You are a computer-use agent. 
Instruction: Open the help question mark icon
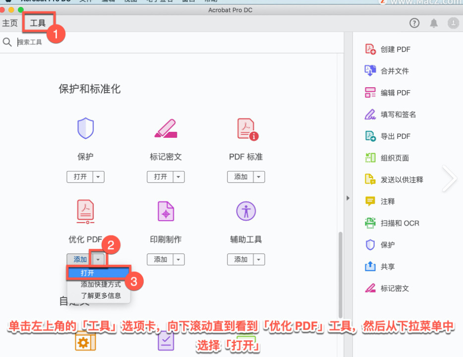point(414,23)
